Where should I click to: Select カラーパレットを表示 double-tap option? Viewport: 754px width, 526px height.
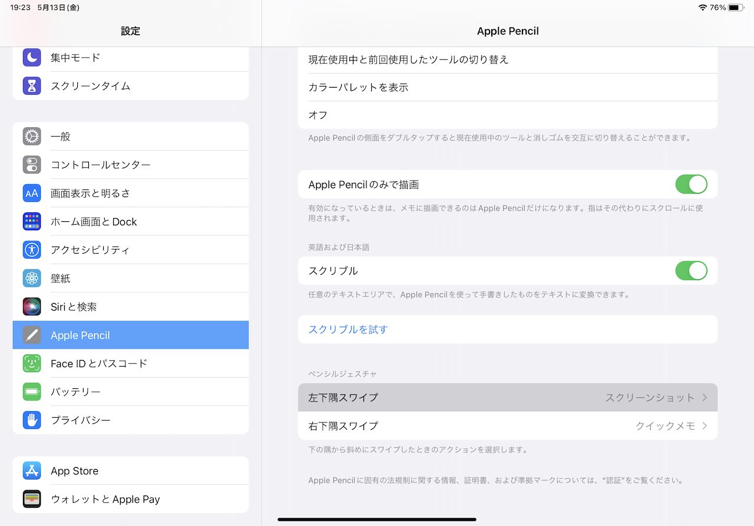tap(508, 87)
